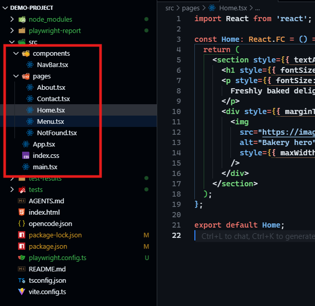
Task: Open the package.json file
Action: pos(48,247)
